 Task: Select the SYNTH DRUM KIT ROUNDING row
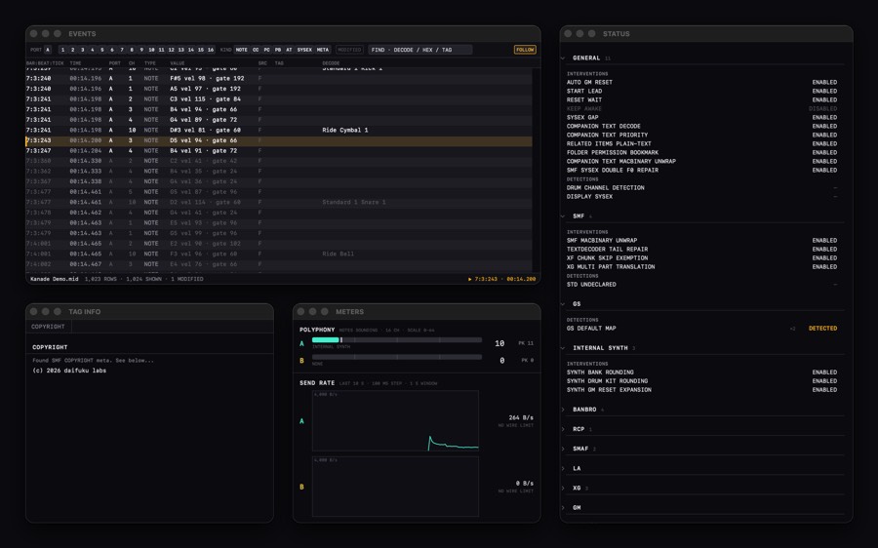pyautogui.click(x=702, y=381)
